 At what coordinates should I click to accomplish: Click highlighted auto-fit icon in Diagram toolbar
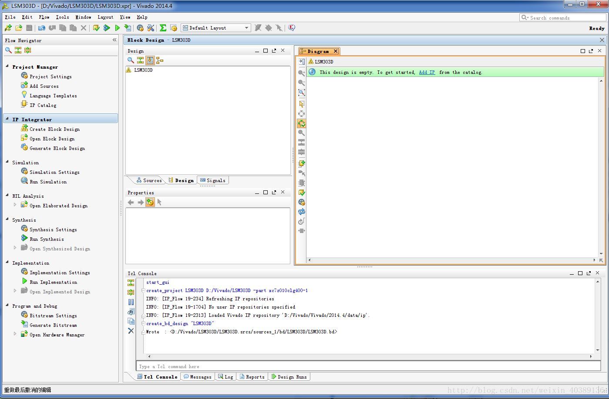point(301,123)
